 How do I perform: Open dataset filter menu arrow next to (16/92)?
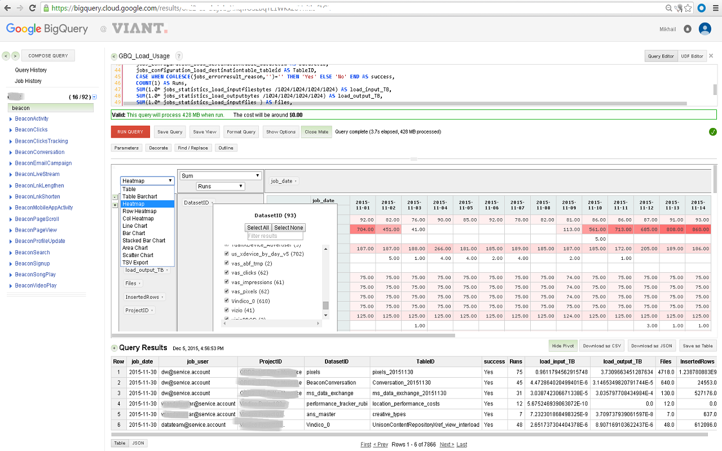point(94,97)
